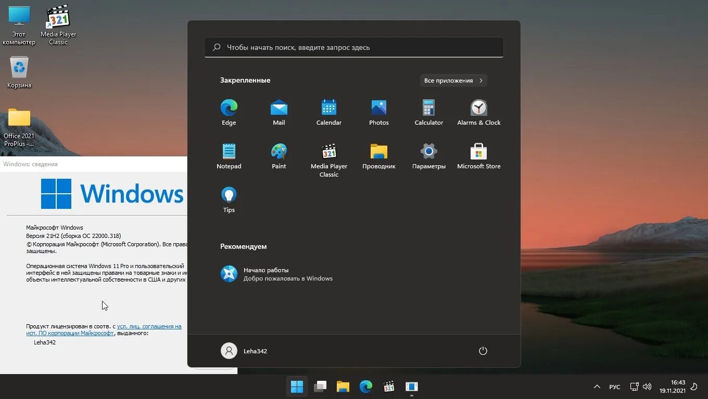Open Edge from pinned apps
Screen dimensions: 708x399
(229, 113)
